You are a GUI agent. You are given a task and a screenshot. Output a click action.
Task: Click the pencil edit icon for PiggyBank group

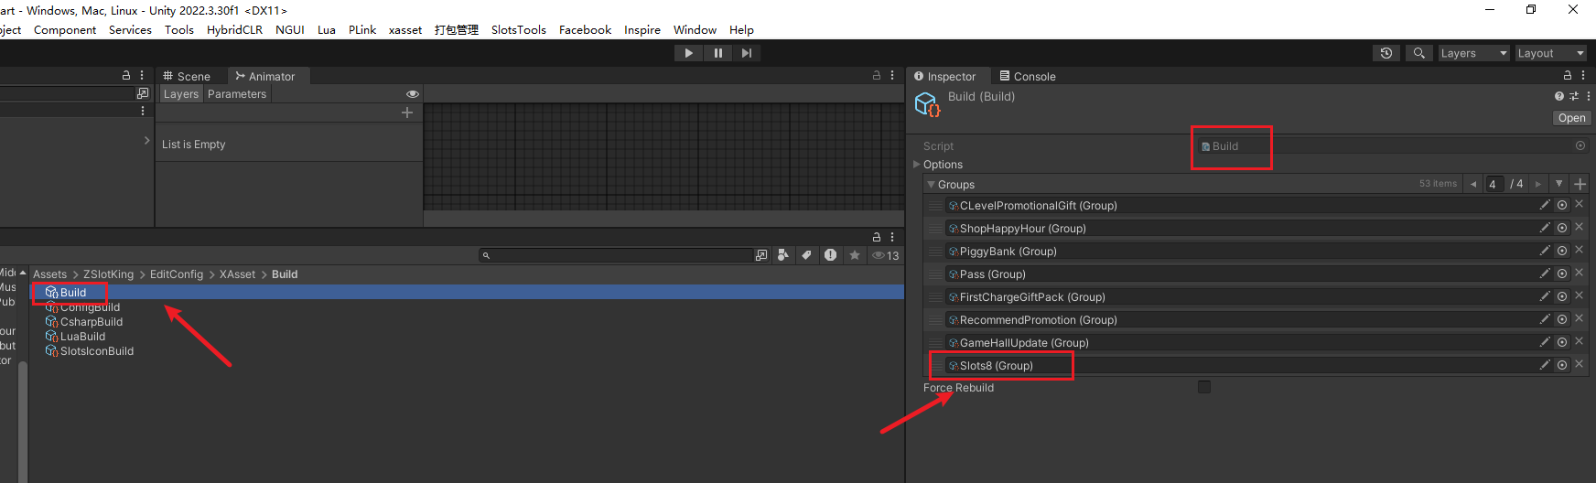click(1545, 251)
